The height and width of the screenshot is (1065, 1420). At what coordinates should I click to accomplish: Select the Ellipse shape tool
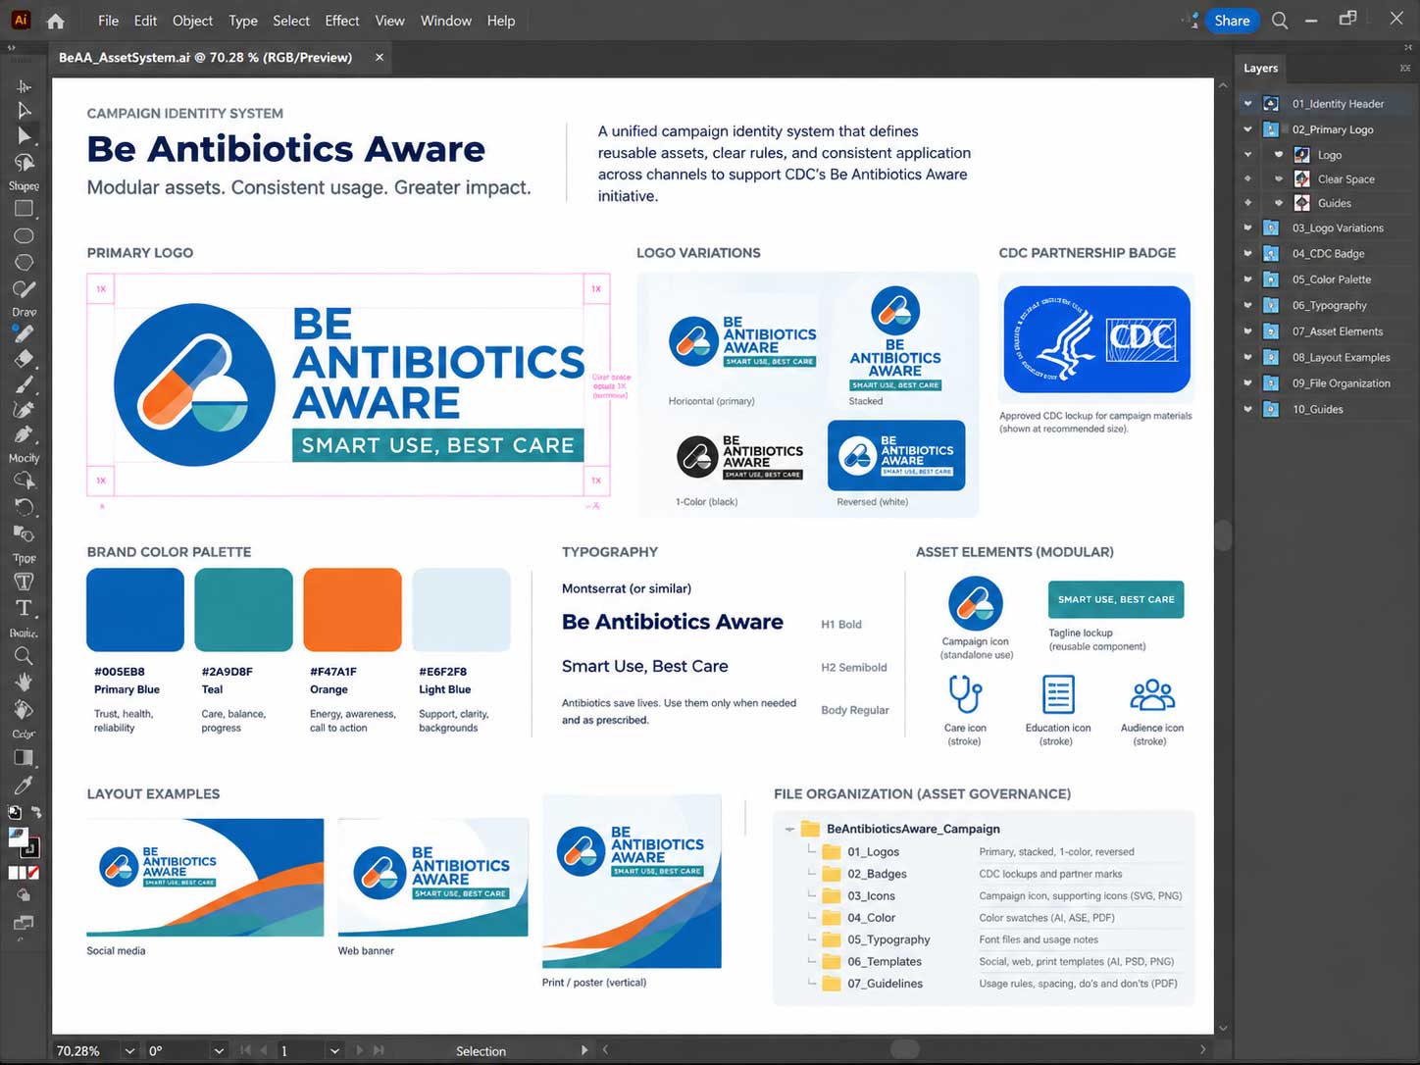click(25, 235)
